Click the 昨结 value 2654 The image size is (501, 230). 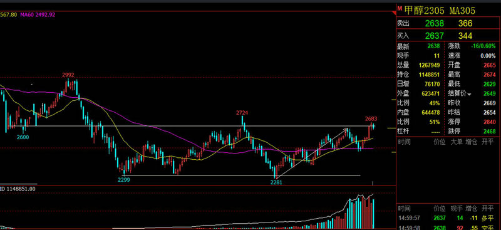pyautogui.click(x=490, y=113)
